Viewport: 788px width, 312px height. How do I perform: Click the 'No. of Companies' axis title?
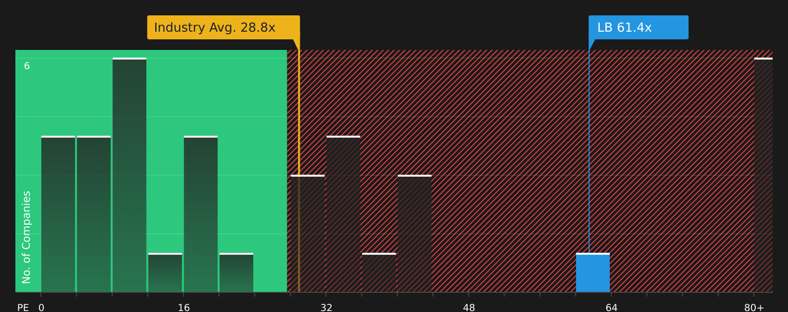click(26, 237)
